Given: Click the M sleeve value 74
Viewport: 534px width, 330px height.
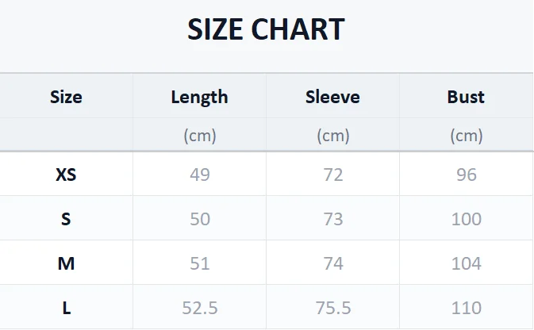Looking at the screenshot, I should pos(333,263).
